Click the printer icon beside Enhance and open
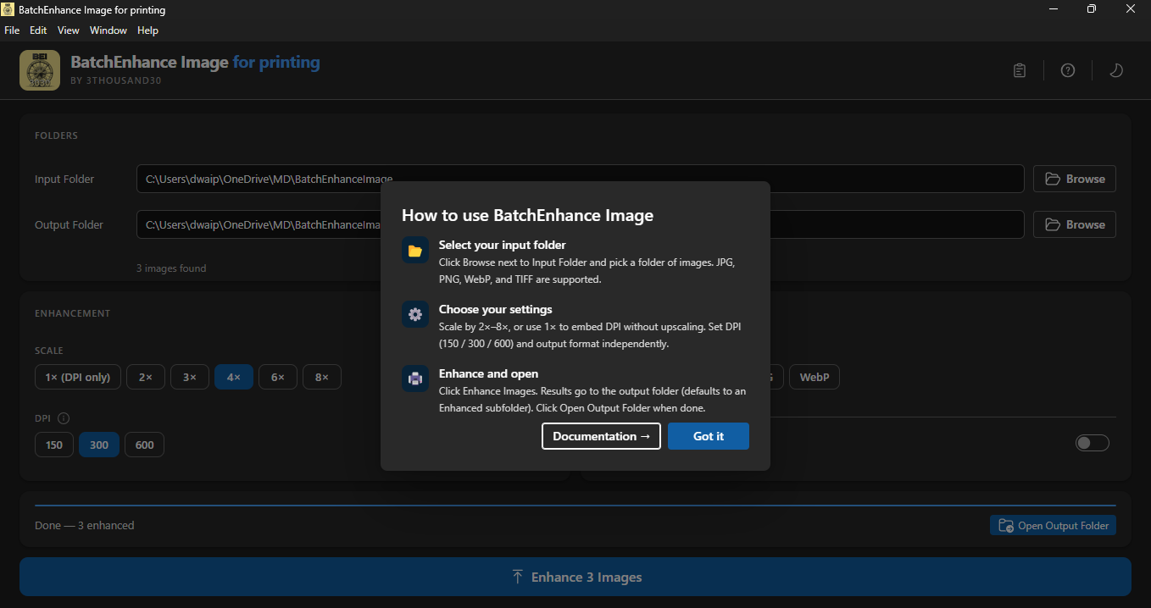Image resolution: width=1151 pixels, height=608 pixels. pos(415,379)
